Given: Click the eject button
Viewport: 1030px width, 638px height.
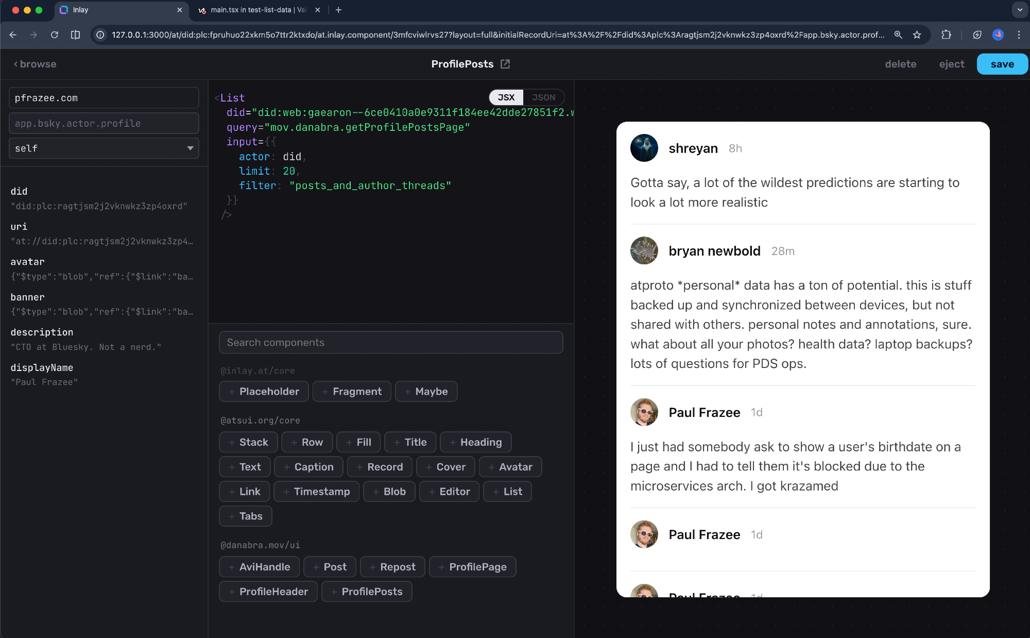Looking at the screenshot, I should (x=951, y=64).
